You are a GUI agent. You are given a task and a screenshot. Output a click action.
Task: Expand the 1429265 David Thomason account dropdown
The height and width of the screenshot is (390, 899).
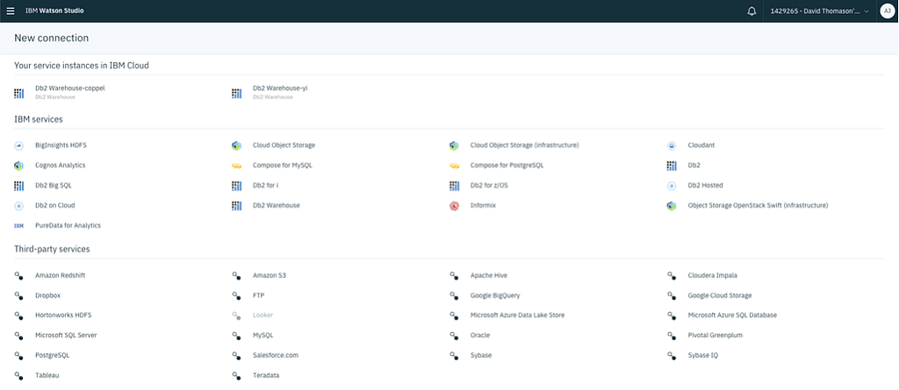point(820,11)
